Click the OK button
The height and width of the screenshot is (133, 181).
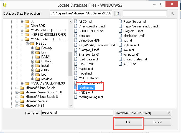(x=128, y=122)
